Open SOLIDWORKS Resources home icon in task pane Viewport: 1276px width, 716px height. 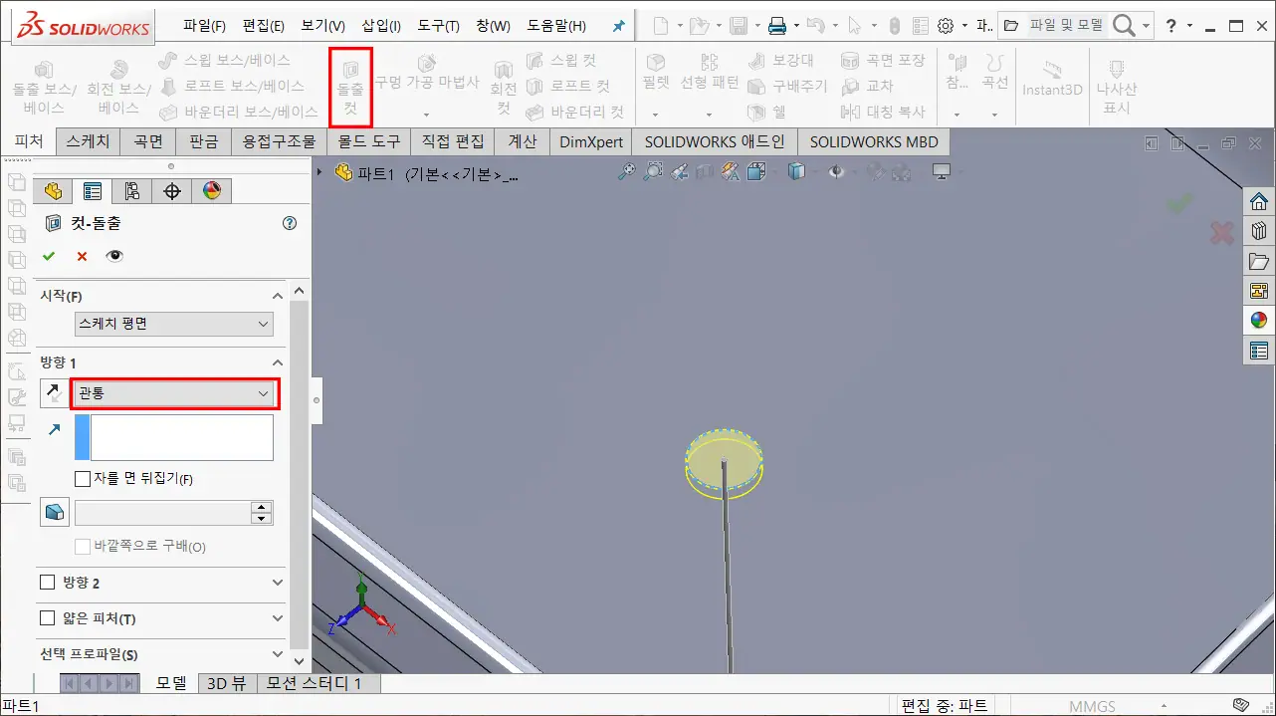click(x=1259, y=201)
